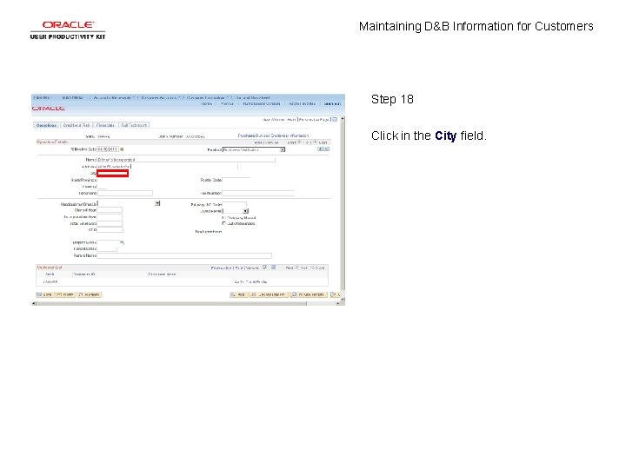Click the Notify button

65,294
